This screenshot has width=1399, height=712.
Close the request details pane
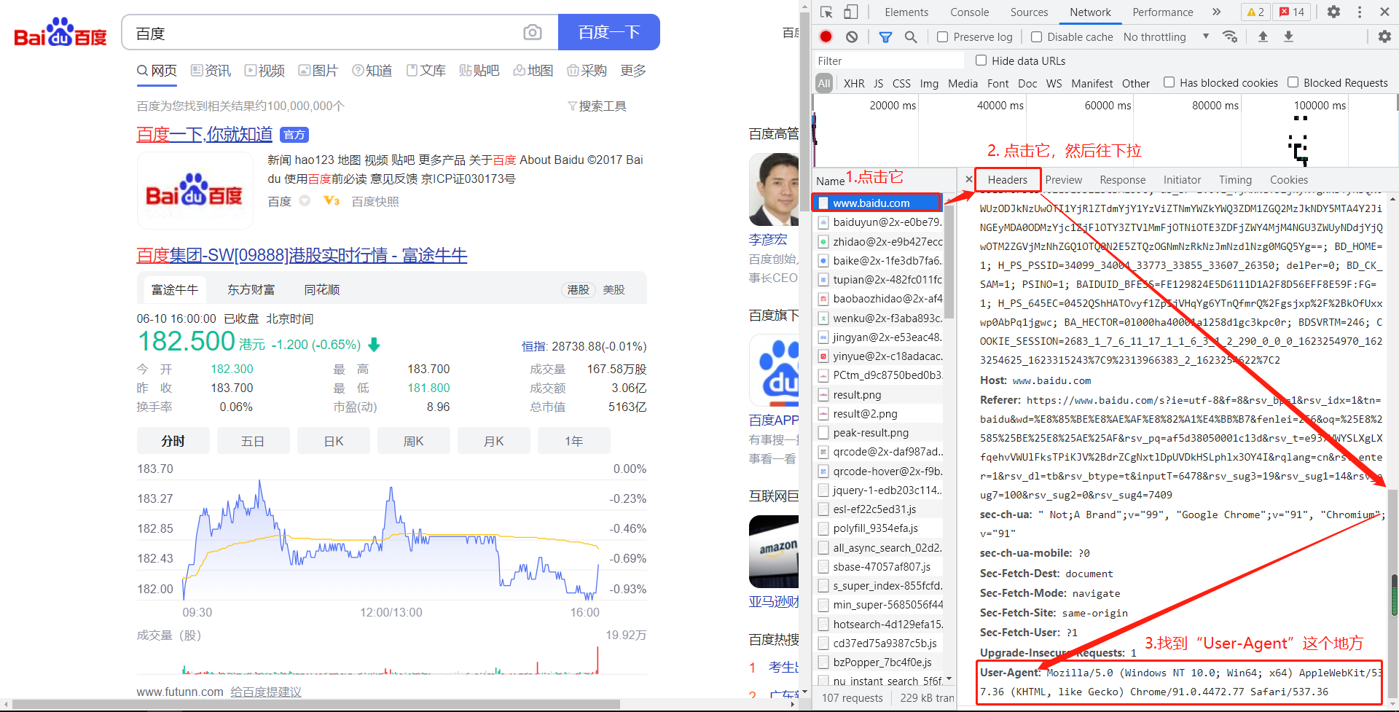[968, 179]
